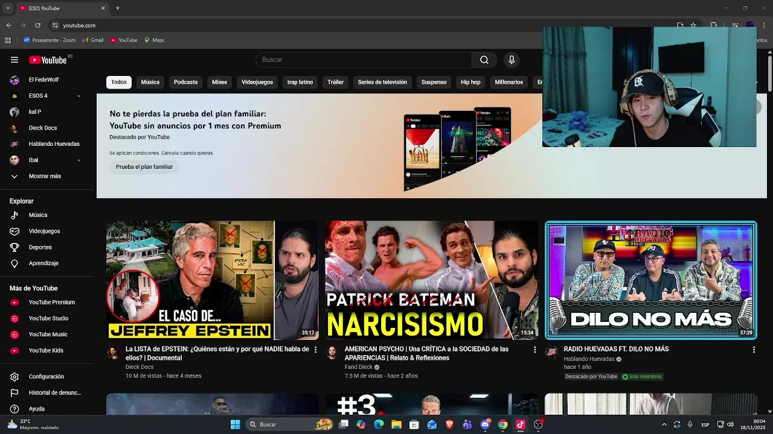
Task: Click the YouTube search input field
Action: coord(364,60)
